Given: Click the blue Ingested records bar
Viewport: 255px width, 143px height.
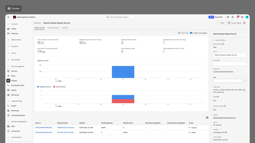Looking at the screenshot, I should [x=123, y=72].
